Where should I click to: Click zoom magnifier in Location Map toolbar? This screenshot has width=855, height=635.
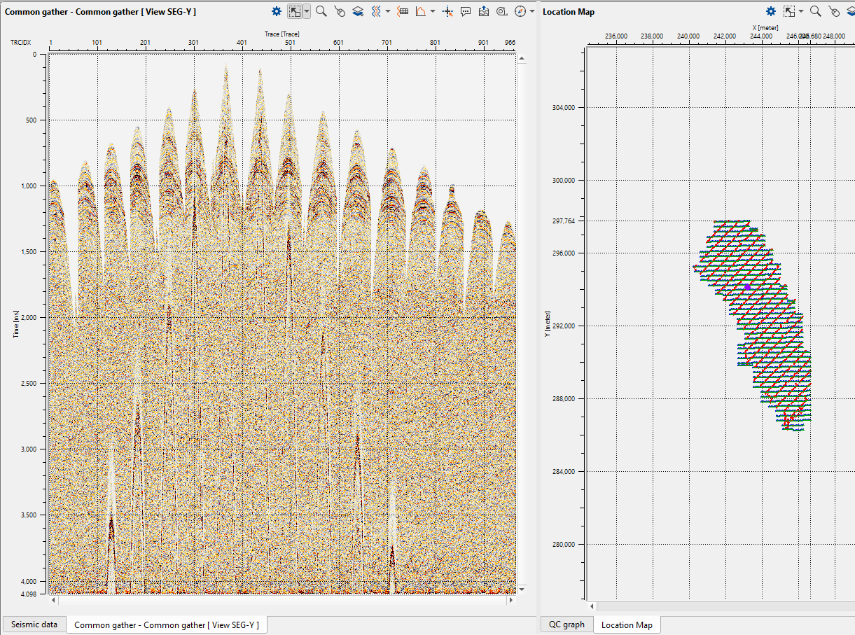tap(815, 11)
